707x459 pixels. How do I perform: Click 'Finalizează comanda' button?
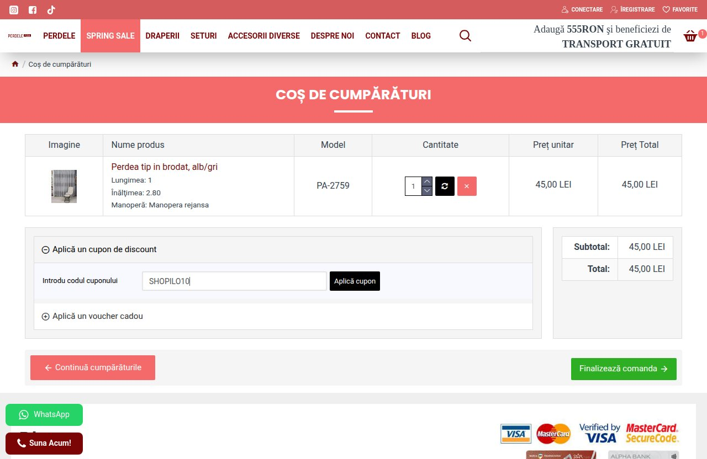[x=624, y=369]
